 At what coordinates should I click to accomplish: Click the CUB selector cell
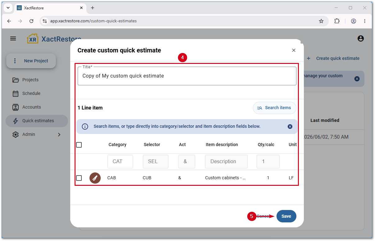tap(147, 178)
